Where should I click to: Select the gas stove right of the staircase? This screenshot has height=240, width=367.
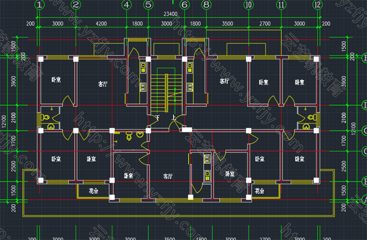click(190, 87)
